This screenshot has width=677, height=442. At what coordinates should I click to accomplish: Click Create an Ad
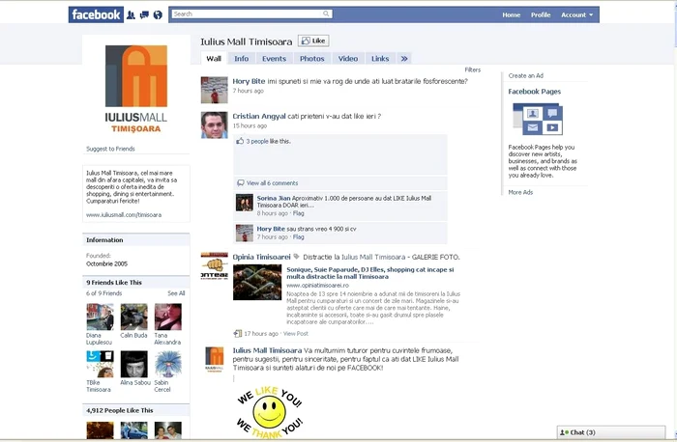(525, 75)
